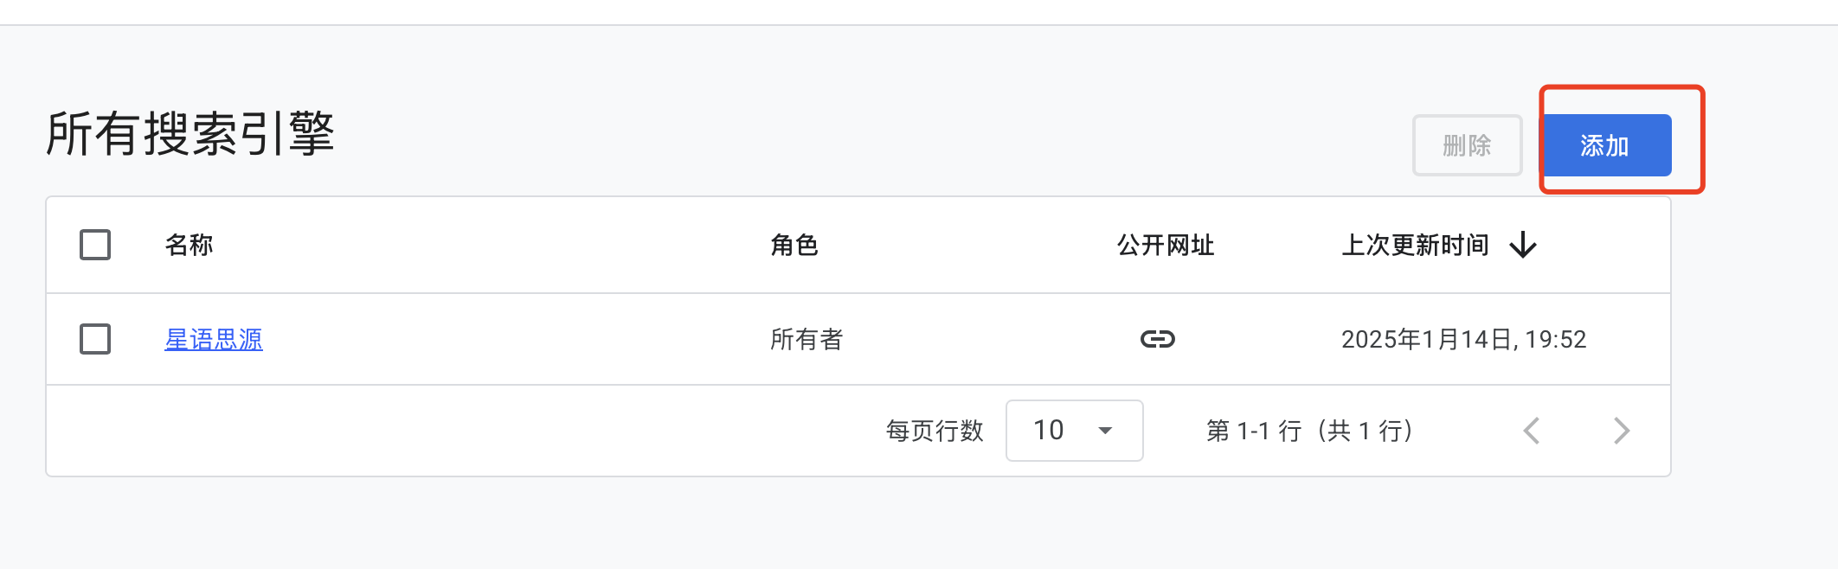Click the sort arrow next to 上次更新时间
The height and width of the screenshot is (569, 1838).
coord(1523,245)
